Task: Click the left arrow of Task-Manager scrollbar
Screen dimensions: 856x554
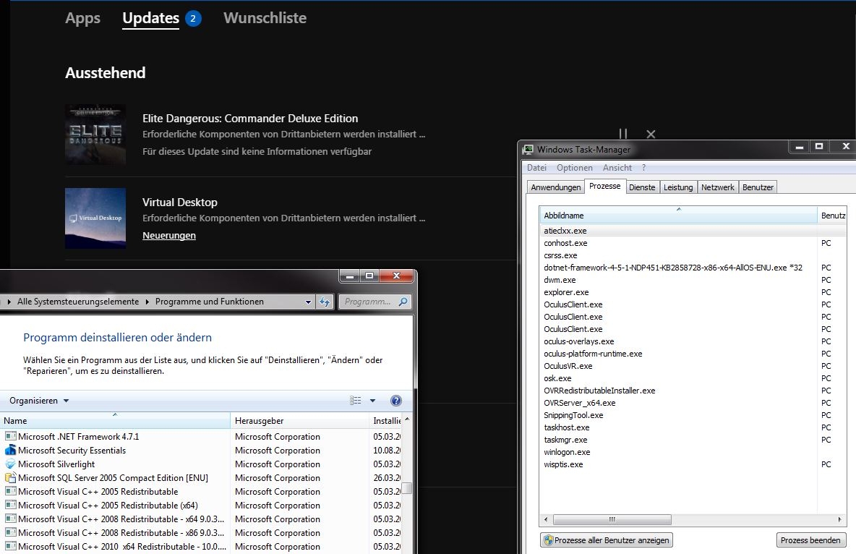Action: click(x=546, y=519)
